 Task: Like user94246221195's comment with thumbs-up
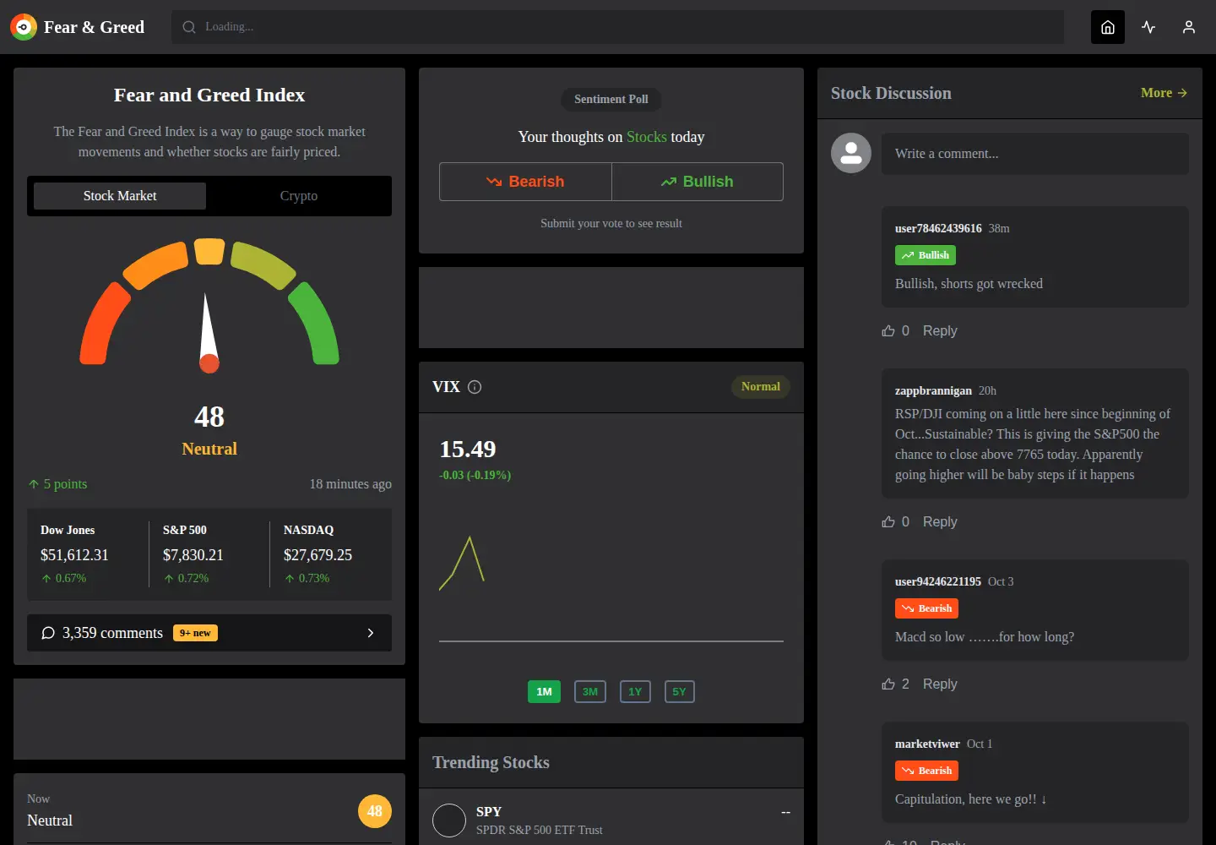pos(888,684)
